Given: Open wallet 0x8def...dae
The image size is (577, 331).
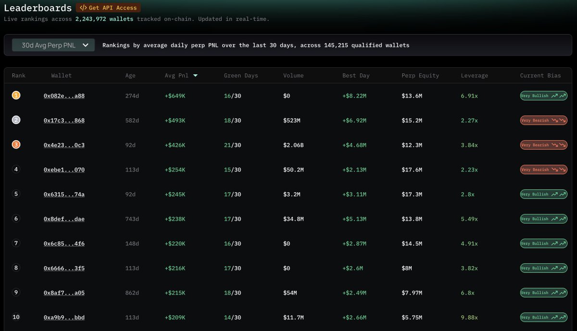Looking at the screenshot, I should (64, 219).
